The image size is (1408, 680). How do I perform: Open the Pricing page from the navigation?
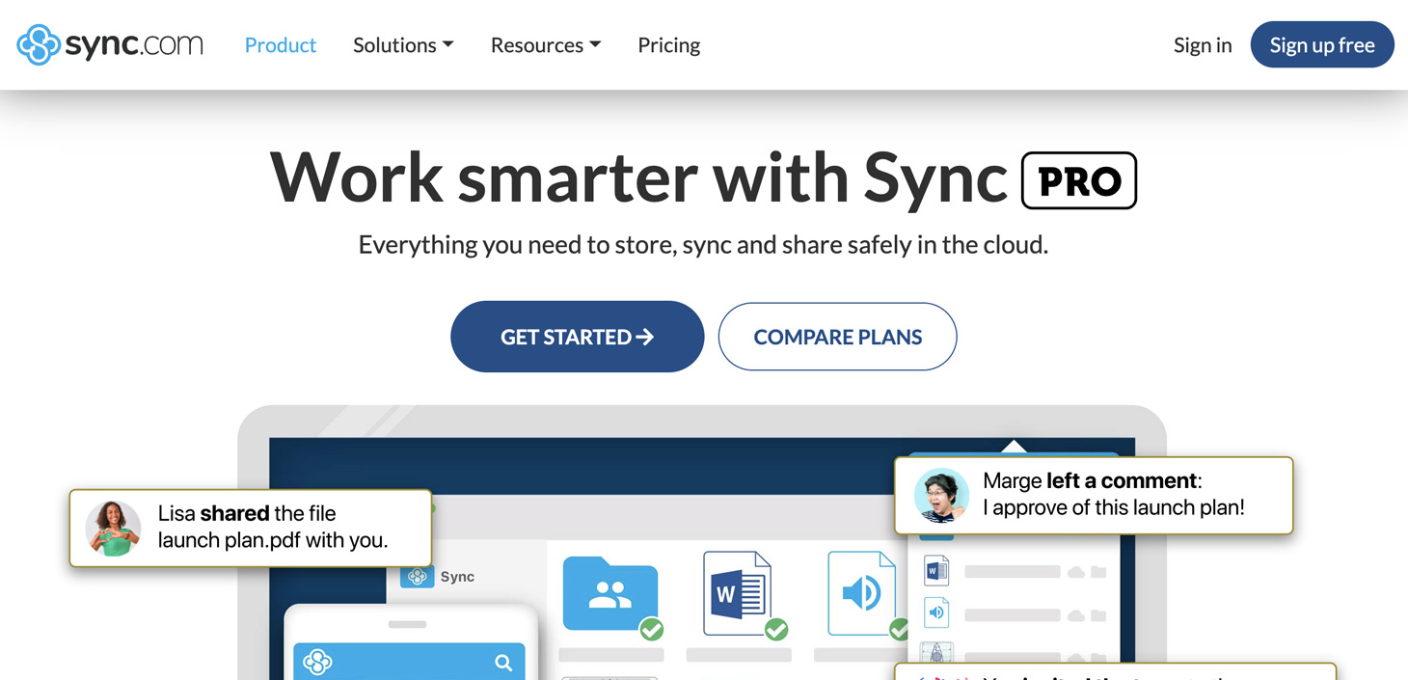(668, 44)
